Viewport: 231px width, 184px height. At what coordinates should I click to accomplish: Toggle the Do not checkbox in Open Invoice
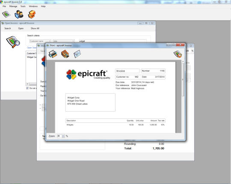(x=27, y=88)
